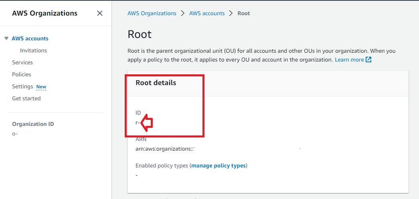Viewport: 419px width, 199px height.
Task: Close the AWS Organizations side panel
Action: point(100,13)
